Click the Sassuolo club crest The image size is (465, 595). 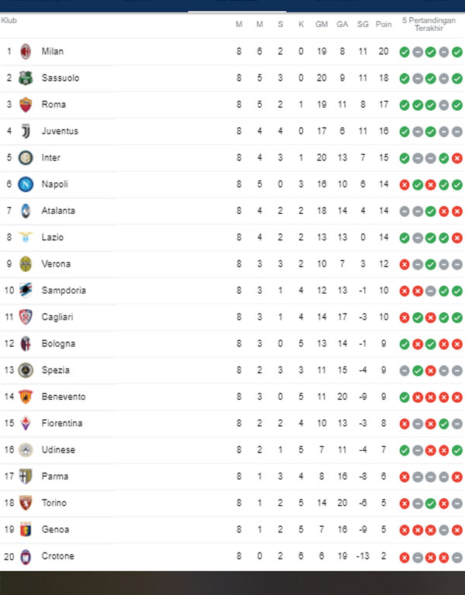[26, 78]
